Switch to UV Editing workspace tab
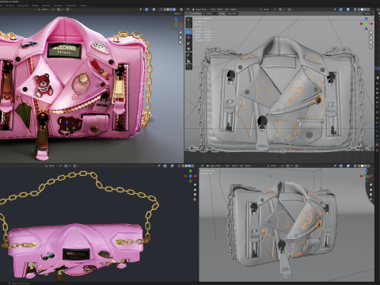 pyautogui.click(x=9, y=6)
